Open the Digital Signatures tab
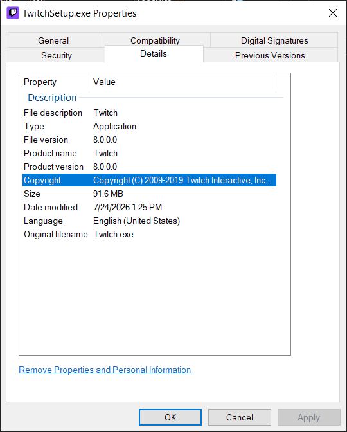Viewport: 347px width, 432px height. click(274, 40)
